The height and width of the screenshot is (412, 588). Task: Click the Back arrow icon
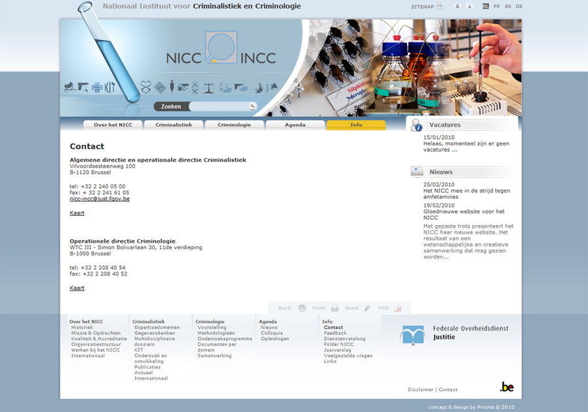click(302, 308)
